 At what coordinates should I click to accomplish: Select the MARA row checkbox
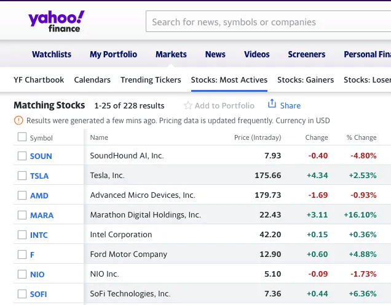(22, 215)
